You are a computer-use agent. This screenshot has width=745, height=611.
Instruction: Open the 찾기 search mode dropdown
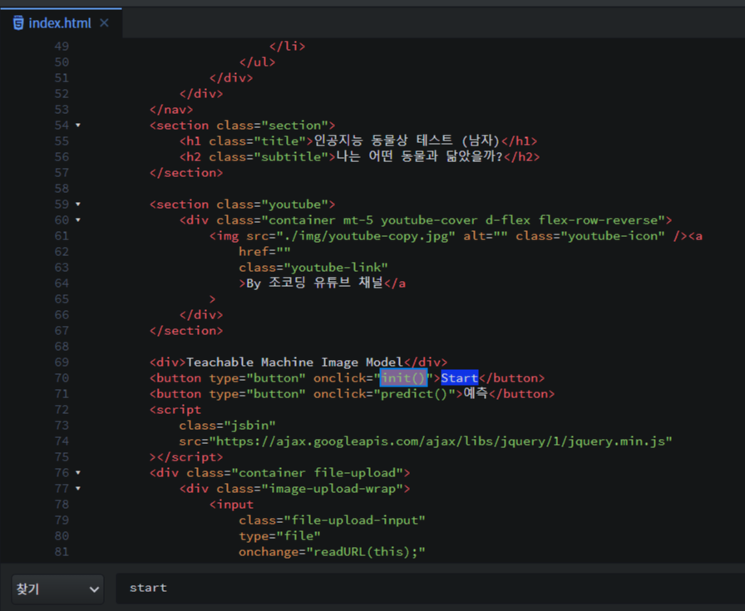57,589
